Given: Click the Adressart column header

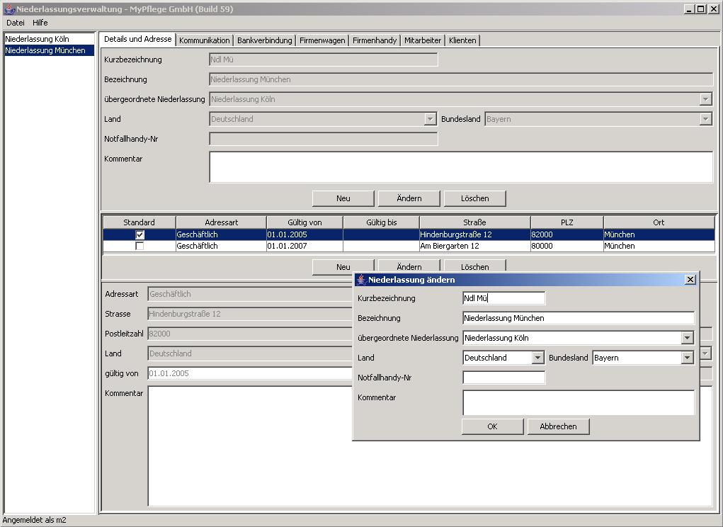Looking at the screenshot, I should click(222, 222).
